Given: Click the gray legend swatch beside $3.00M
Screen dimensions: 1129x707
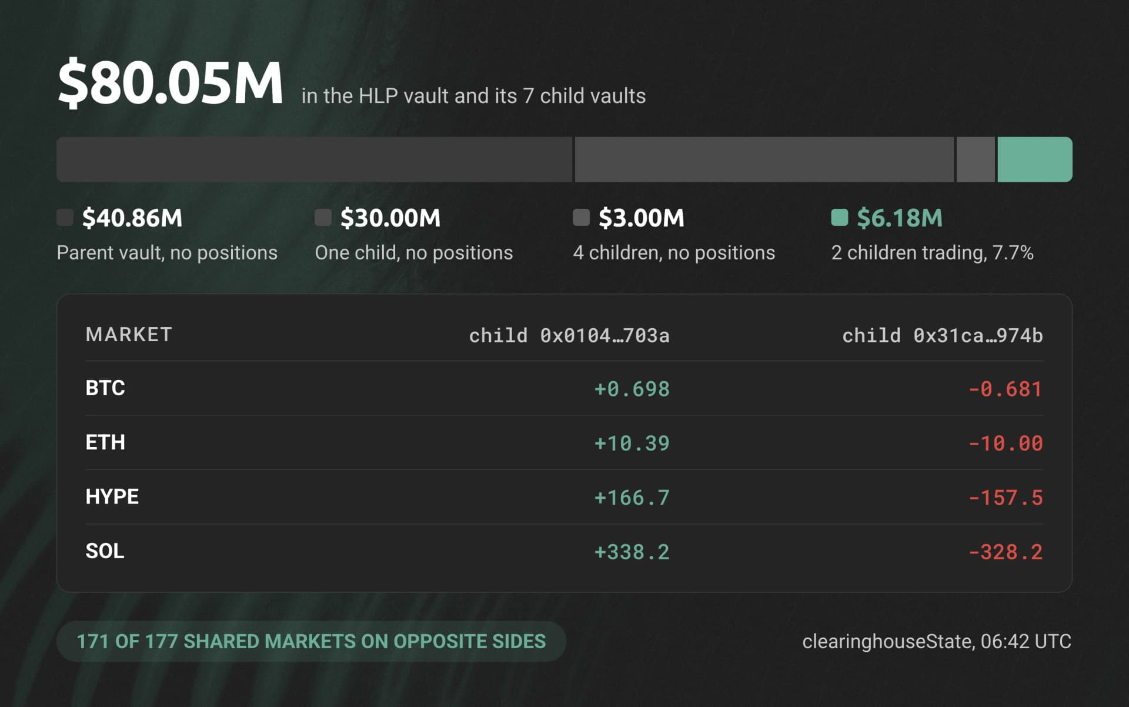Looking at the screenshot, I should (581, 218).
